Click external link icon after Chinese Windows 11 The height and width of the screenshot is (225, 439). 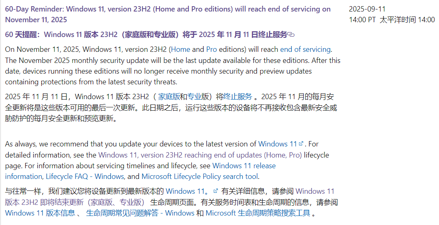pyautogui.click(x=215, y=191)
